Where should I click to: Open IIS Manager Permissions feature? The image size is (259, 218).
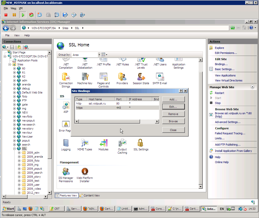click(x=66, y=175)
